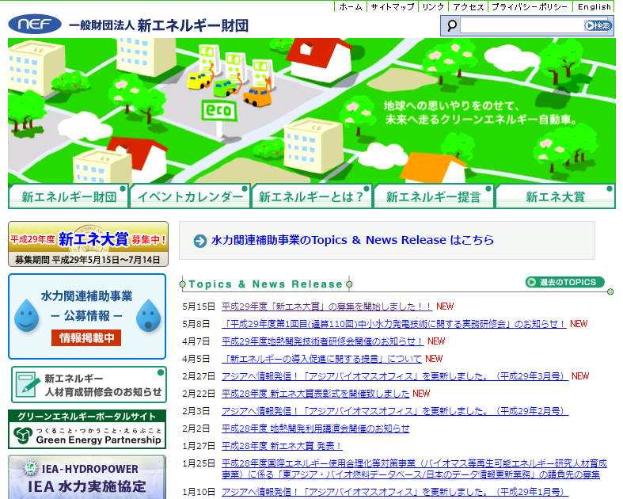
Task: Click the IEA-HYDROPOWER gear emblem
Action: (x=30, y=468)
